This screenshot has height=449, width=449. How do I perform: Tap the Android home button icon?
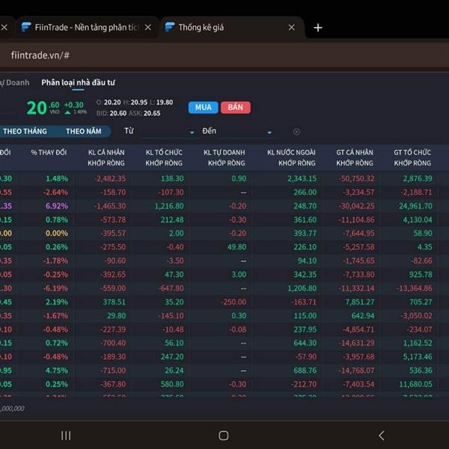223,435
